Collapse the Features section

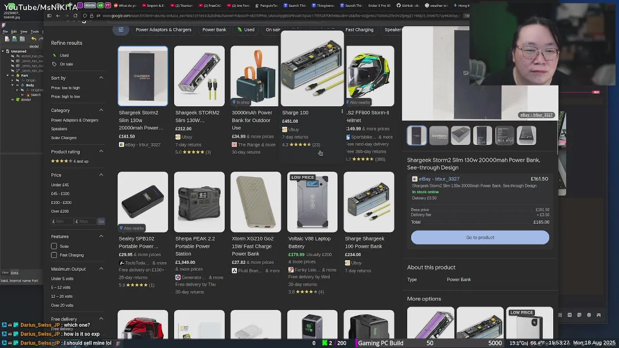(101, 236)
